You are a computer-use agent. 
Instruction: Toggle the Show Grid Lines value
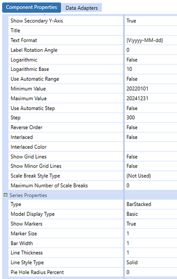151,157
